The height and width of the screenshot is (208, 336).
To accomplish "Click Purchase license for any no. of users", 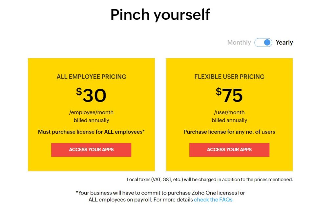I will click(229, 132).
